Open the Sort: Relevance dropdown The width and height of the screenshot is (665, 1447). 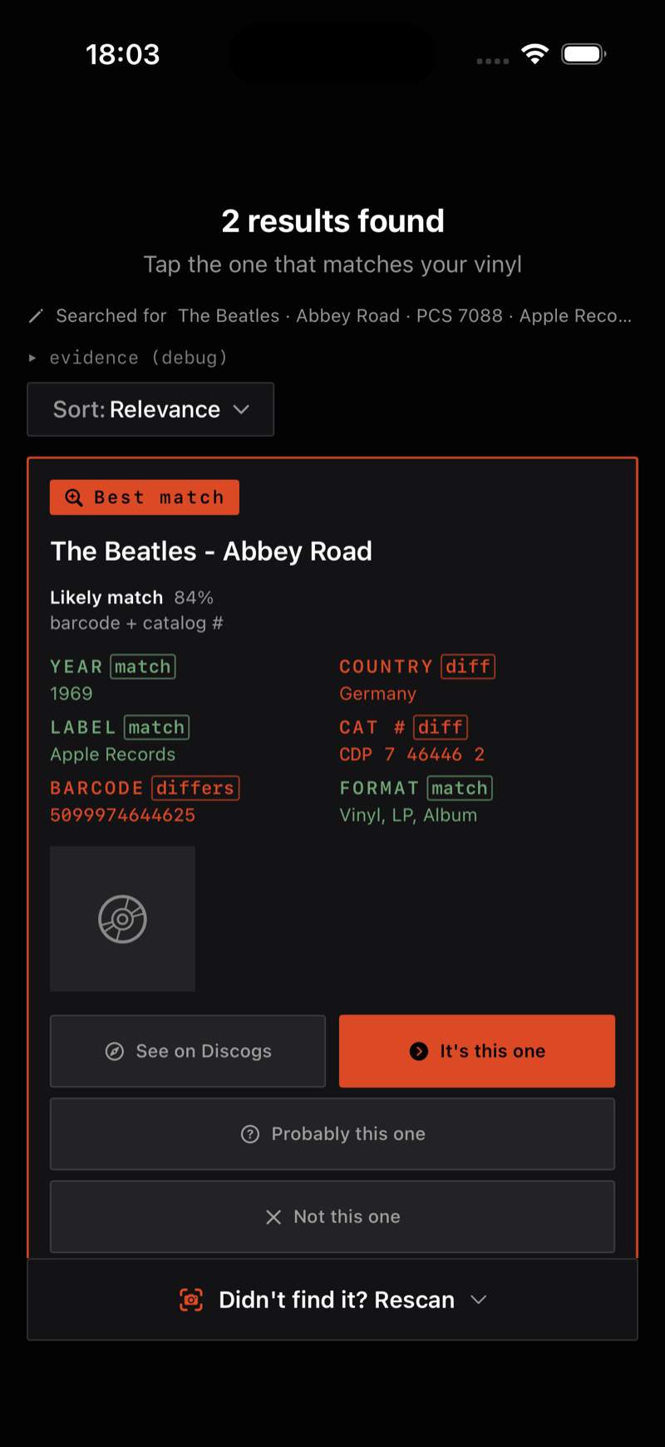[x=150, y=409]
